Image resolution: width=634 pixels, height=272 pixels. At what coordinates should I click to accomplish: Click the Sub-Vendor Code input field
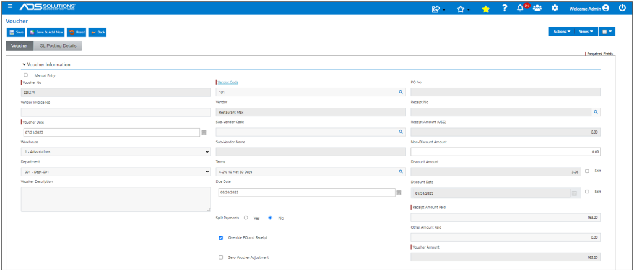[311, 132]
